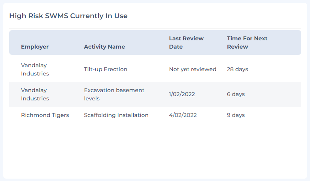Select the Time For Next Review header
This screenshot has height=181, width=310.
tap(247, 43)
